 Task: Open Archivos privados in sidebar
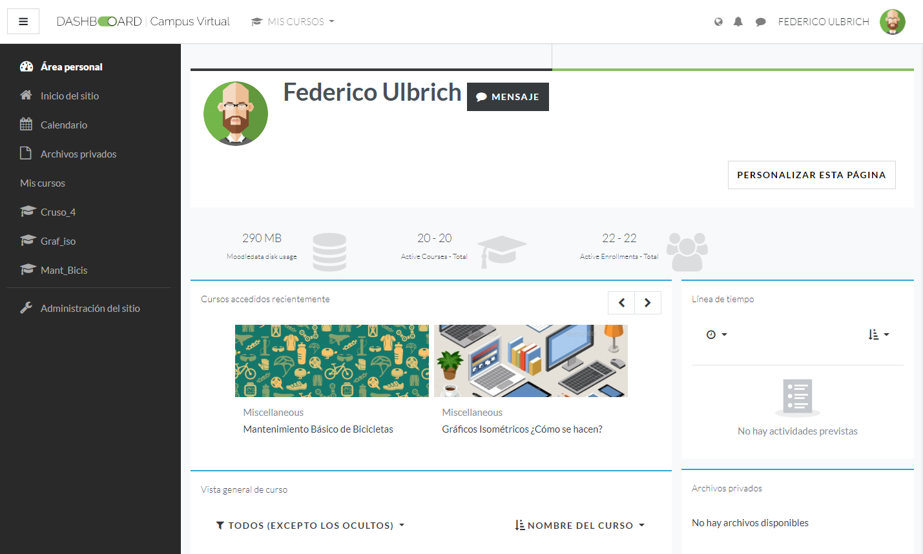[78, 154]
